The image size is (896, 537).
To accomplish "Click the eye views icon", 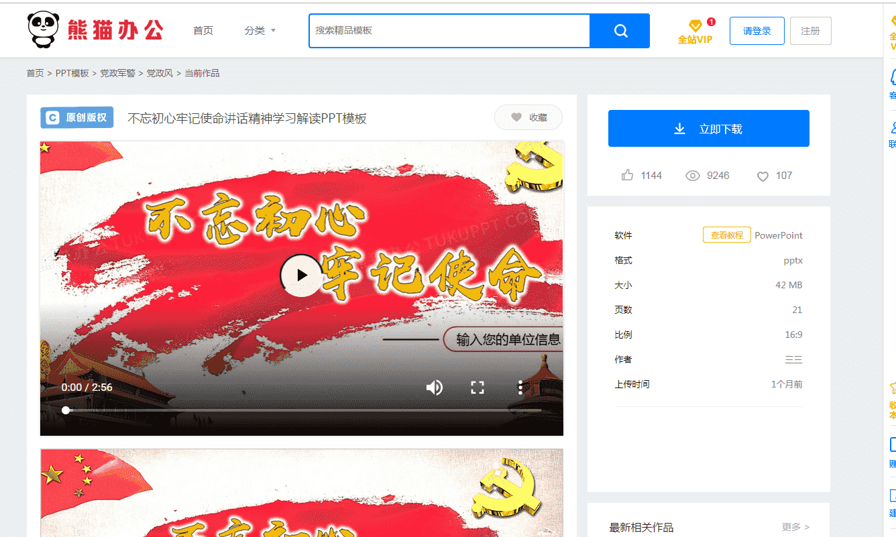I will click(693, 176).
